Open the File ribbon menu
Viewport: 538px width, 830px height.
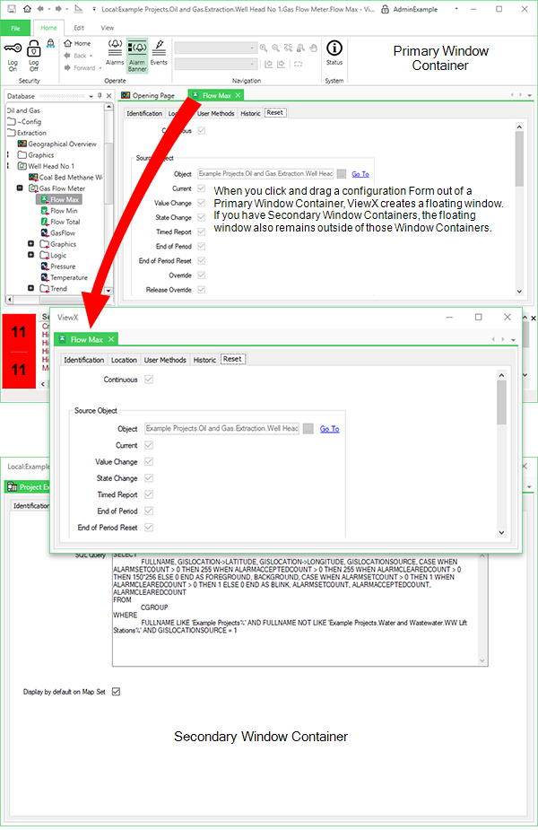tap(15, 28)
